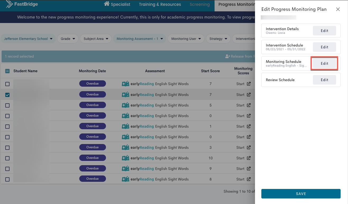
Task: Click the Start link in first row
Action: coord(240,84)
